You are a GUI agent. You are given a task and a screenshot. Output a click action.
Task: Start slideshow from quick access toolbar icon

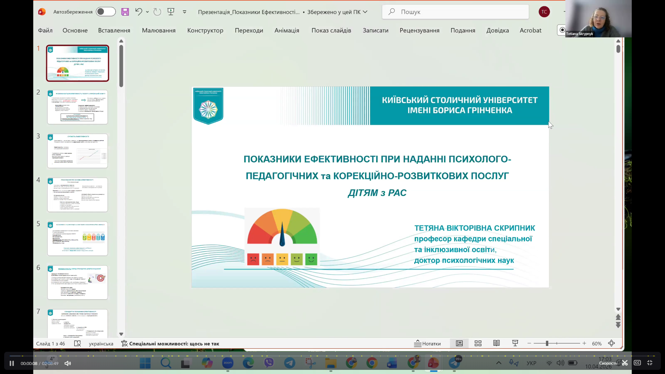171,11
